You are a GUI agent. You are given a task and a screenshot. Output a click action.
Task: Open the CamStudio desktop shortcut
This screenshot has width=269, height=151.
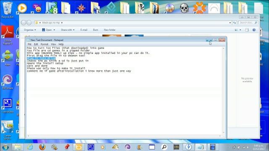[x=8, y=106]
